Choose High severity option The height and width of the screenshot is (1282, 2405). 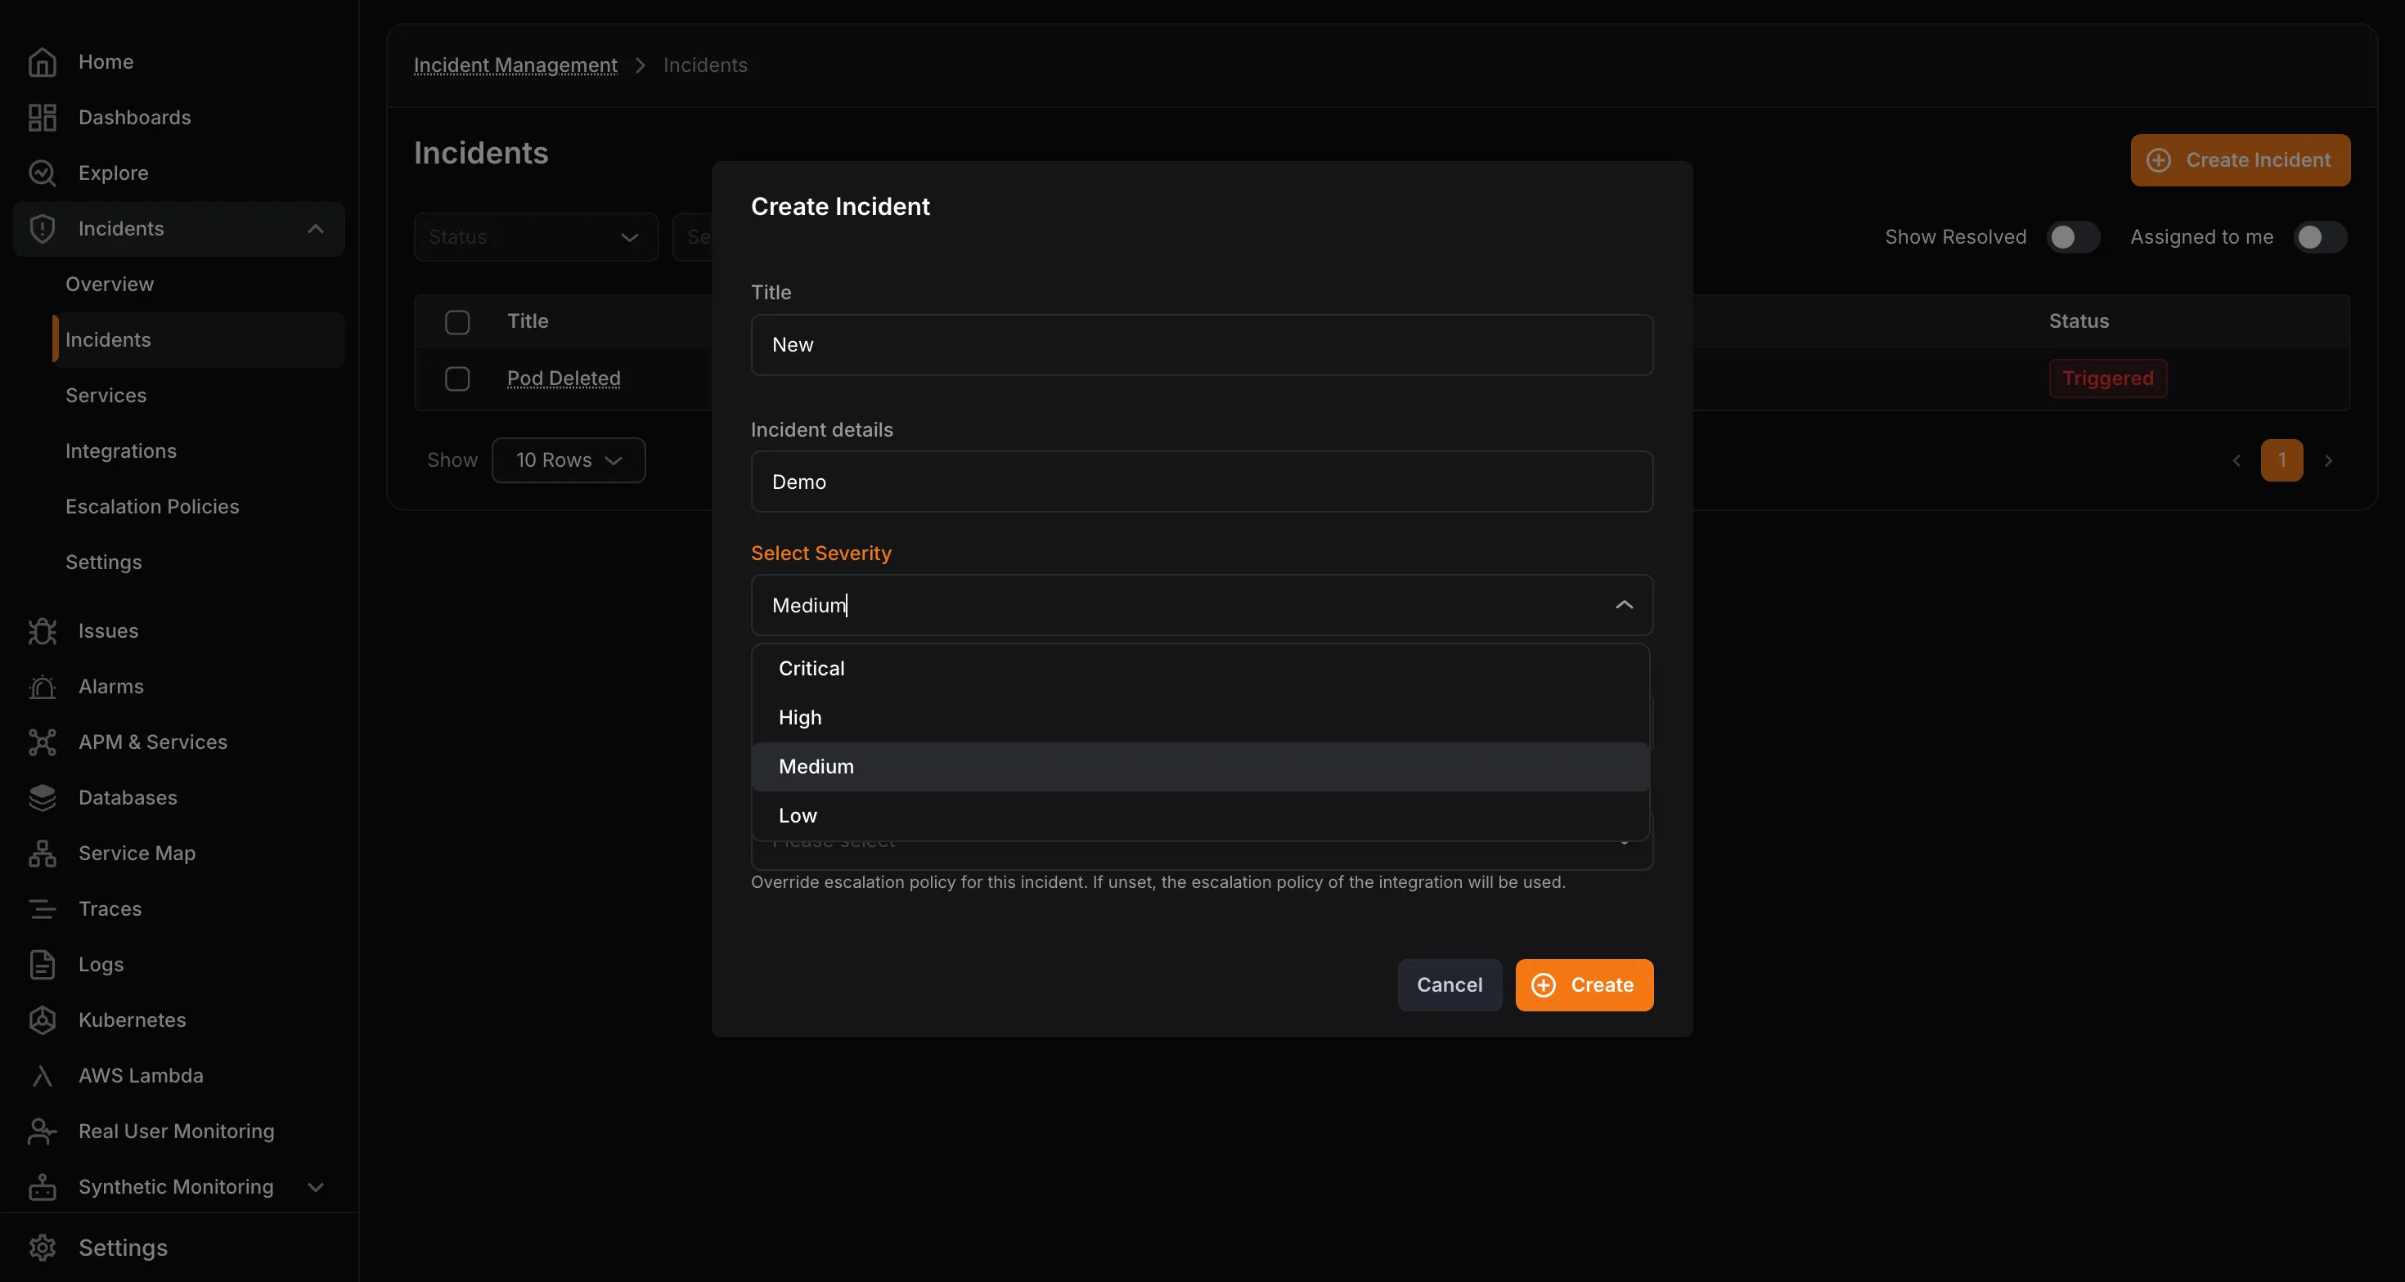click(1201, 718)
